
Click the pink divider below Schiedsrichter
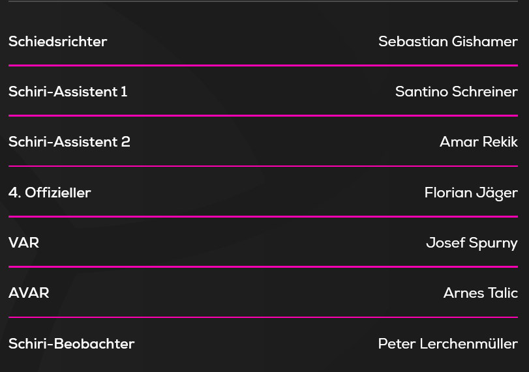point(263,65)
